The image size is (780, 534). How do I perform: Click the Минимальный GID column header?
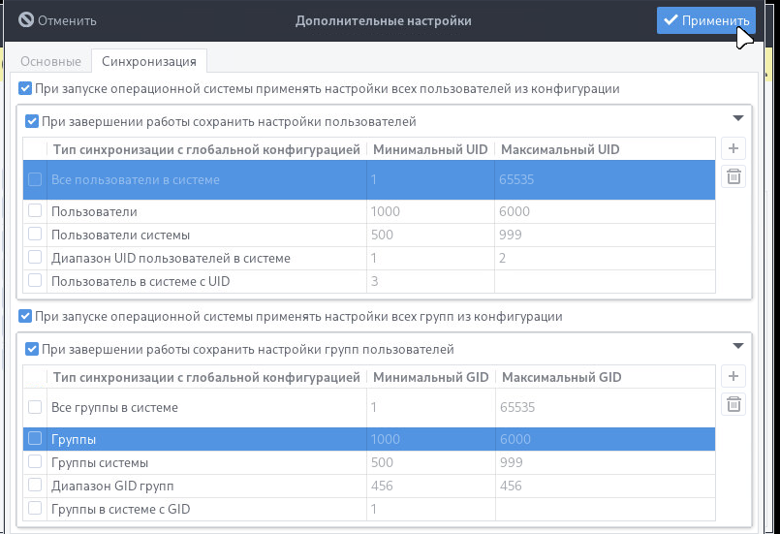click(x=431, y=377)
